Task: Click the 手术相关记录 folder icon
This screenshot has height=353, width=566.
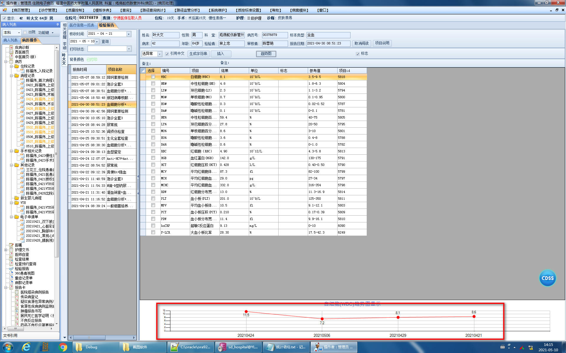Action: coord(17,151)
